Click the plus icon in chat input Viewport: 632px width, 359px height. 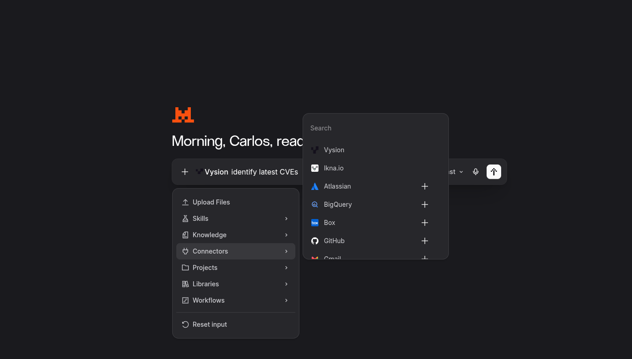(x=185, y=172)
